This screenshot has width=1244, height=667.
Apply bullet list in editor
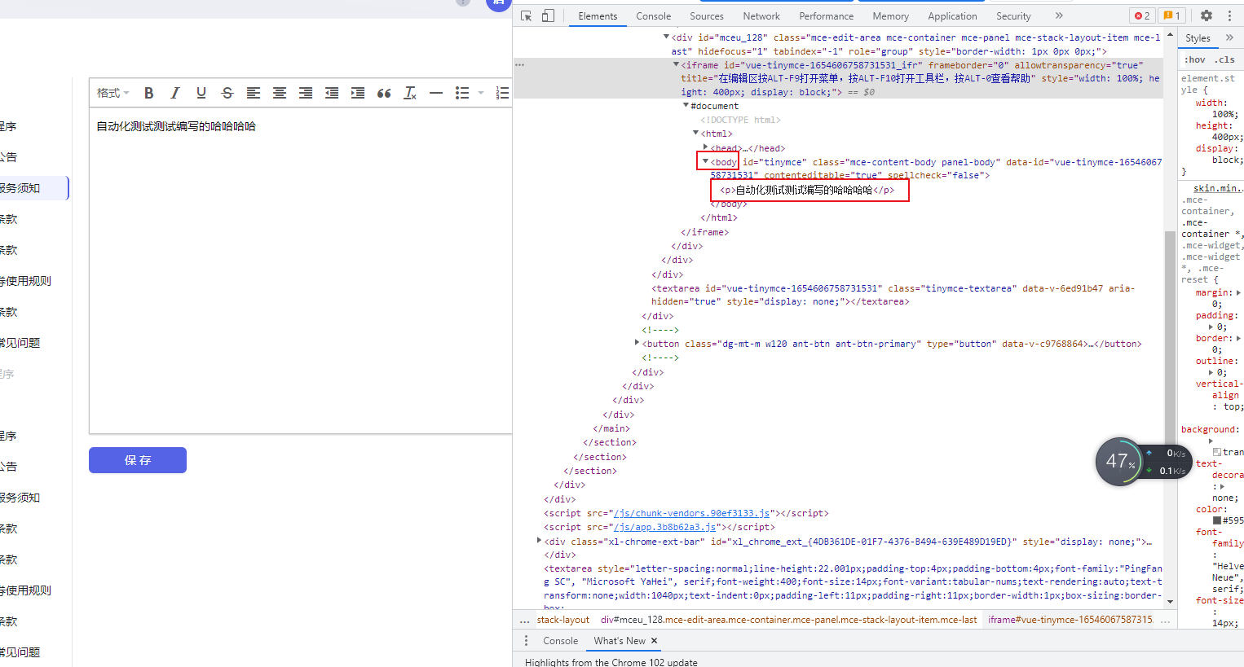click(462, 93)
